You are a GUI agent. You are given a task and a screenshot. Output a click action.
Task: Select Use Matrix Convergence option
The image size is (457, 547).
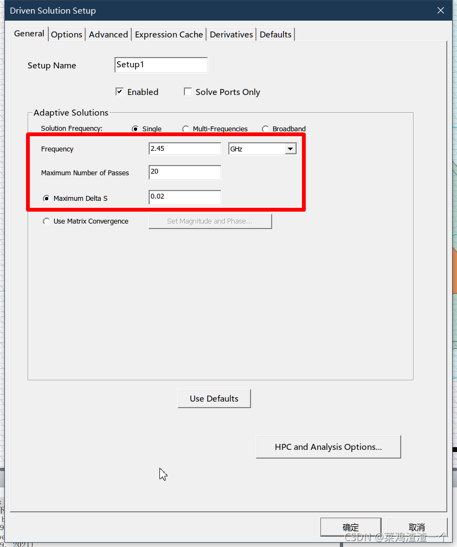(x=46, y=221)
